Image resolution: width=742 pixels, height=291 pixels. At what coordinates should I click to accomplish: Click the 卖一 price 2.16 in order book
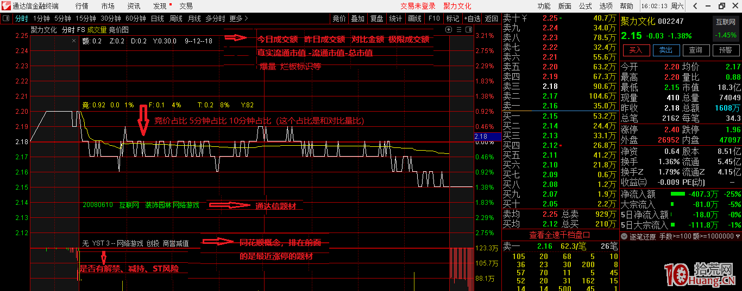550,106
